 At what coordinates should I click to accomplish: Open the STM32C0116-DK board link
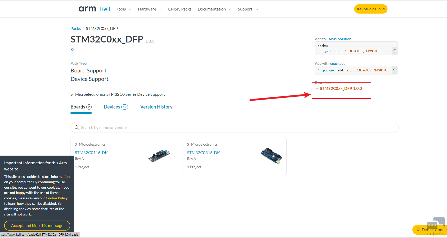click(x=91, y=153)
